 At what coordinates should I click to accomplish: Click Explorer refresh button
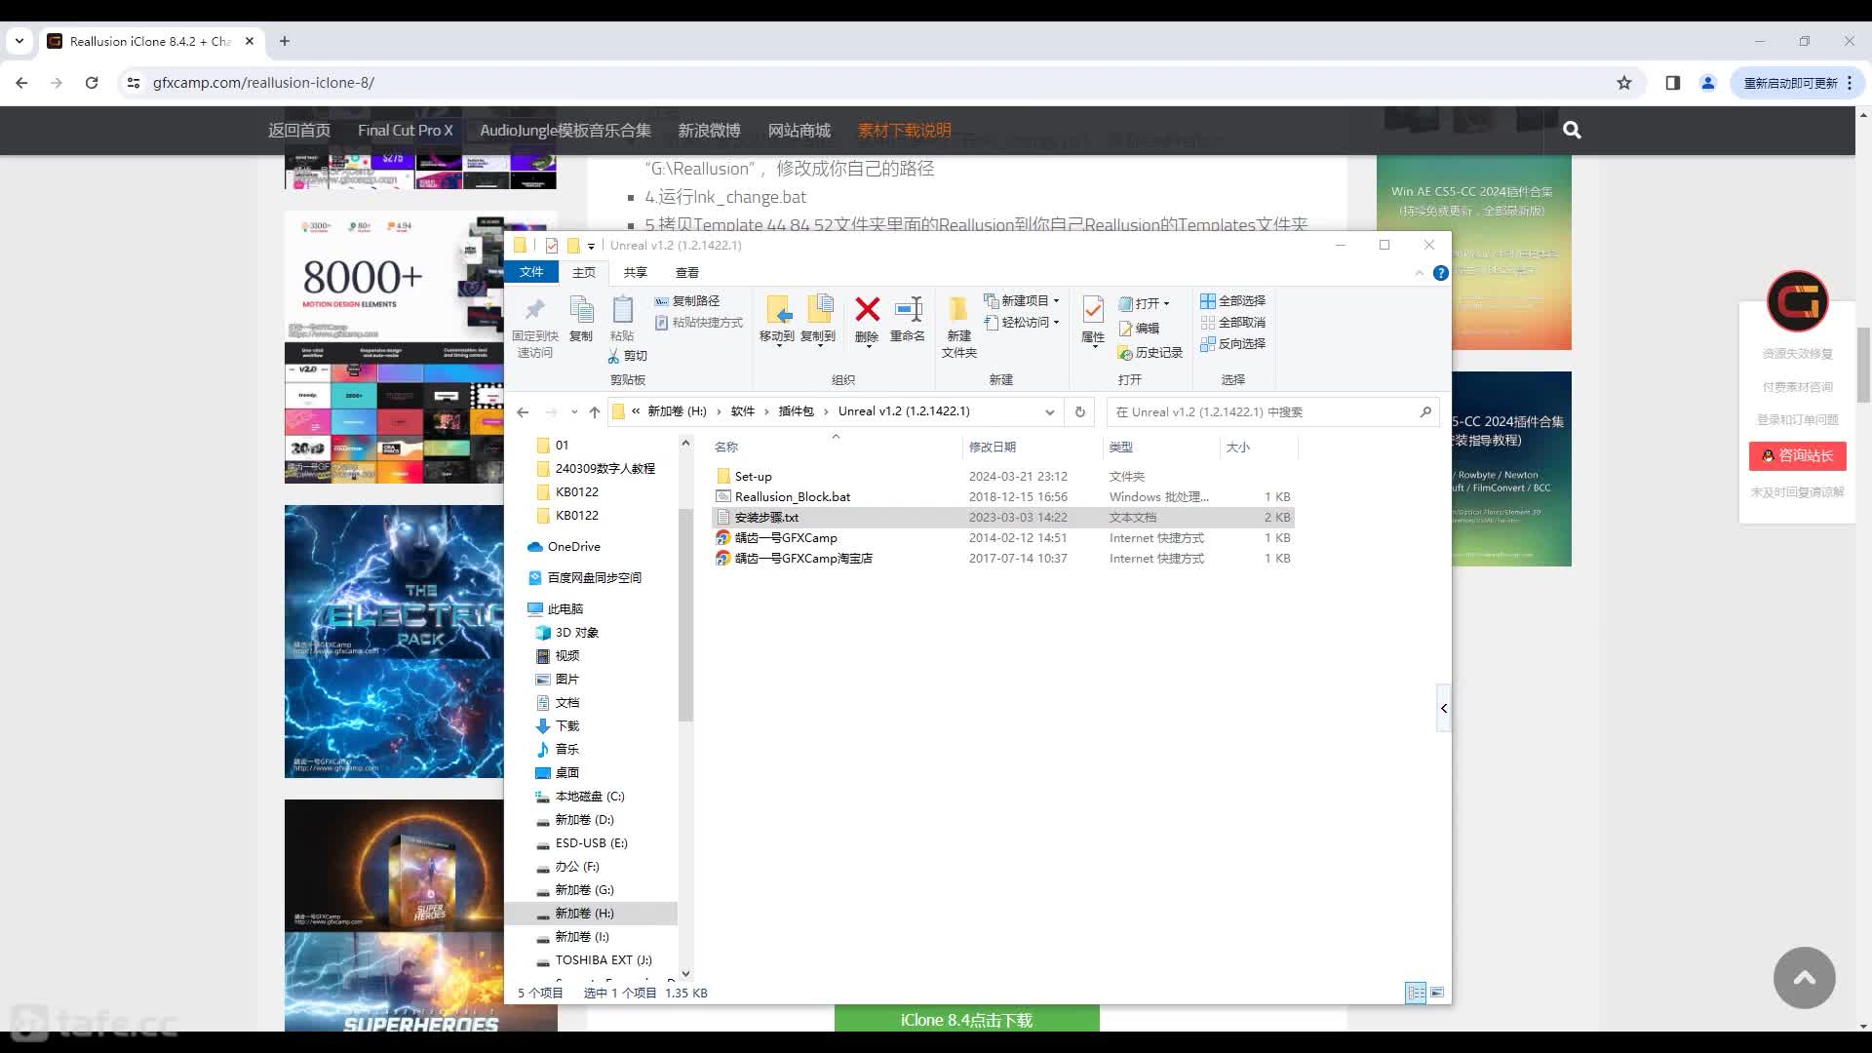pos(1079,411)
